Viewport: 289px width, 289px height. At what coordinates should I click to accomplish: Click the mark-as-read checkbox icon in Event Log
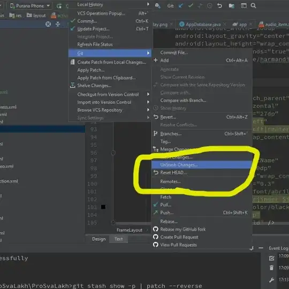[x=271, y=258]
